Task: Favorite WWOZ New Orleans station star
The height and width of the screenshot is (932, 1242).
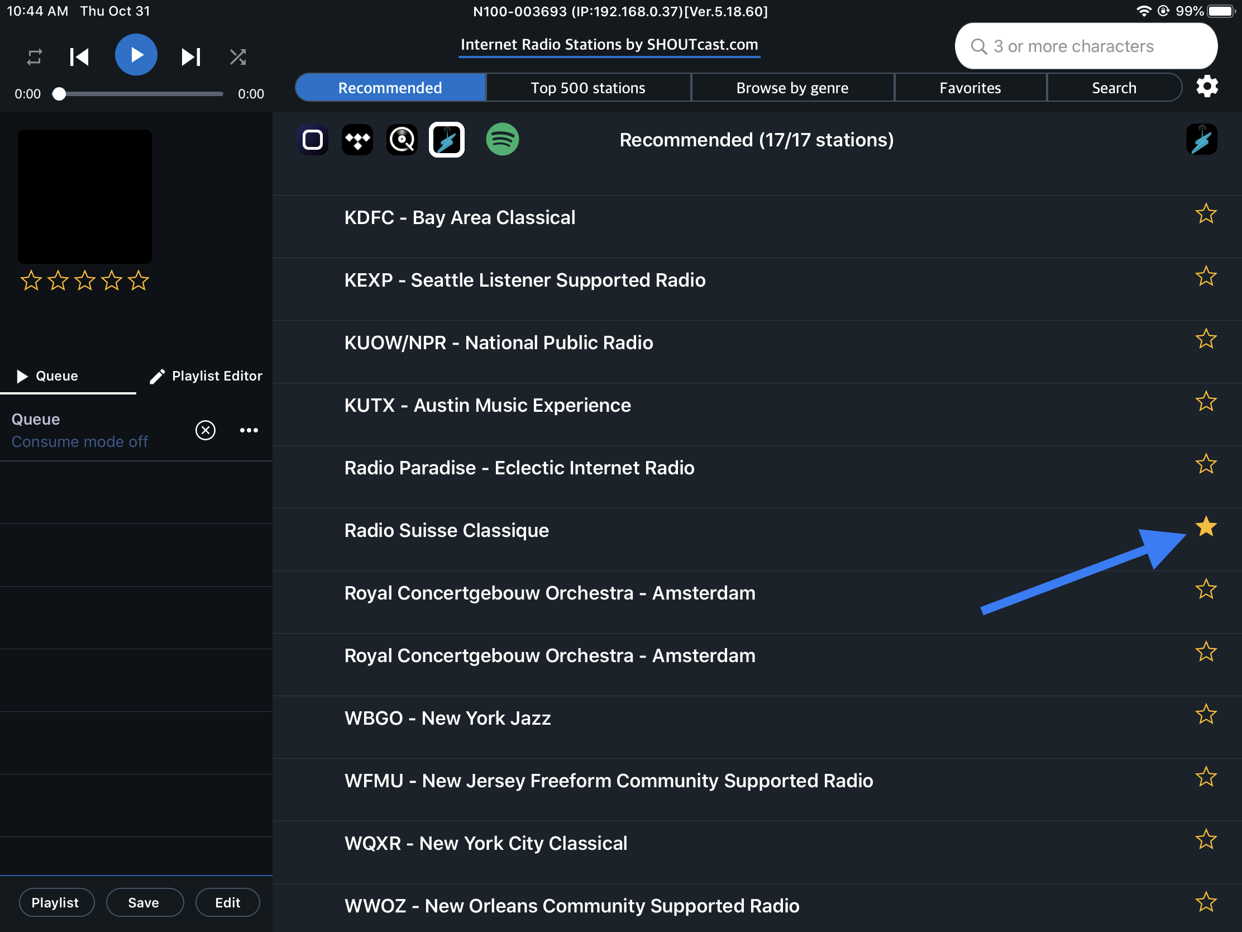Action: pyautogui.click(x=1206, y=902)
